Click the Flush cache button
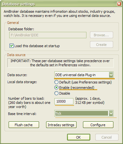123x144 pixels. point(24,125)
